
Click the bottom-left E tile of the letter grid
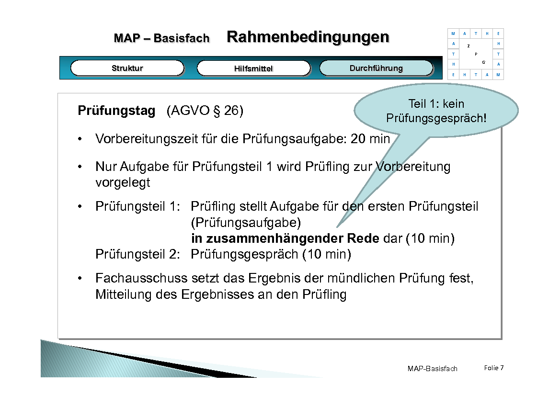pos(452,75)
